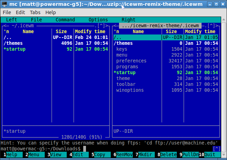Click 6 RenMov function key button

coord(123,154)
